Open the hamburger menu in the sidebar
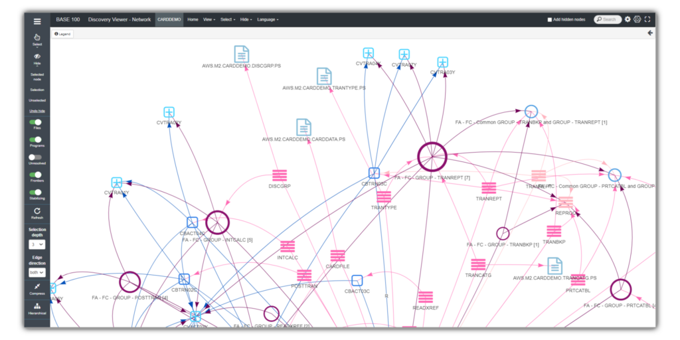 (37, 21)
